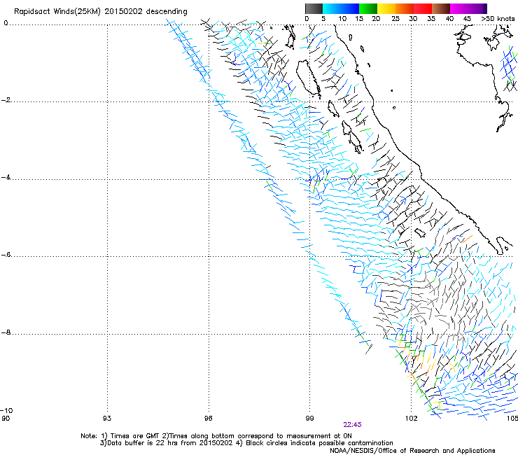
Task: Click the '10' label under the color legend
Action: click(342, 18)
